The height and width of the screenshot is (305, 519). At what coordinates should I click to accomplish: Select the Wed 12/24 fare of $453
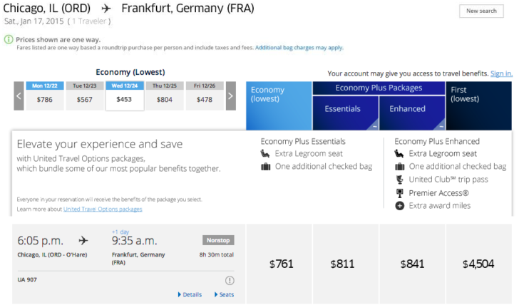click(x=125, y=96)
